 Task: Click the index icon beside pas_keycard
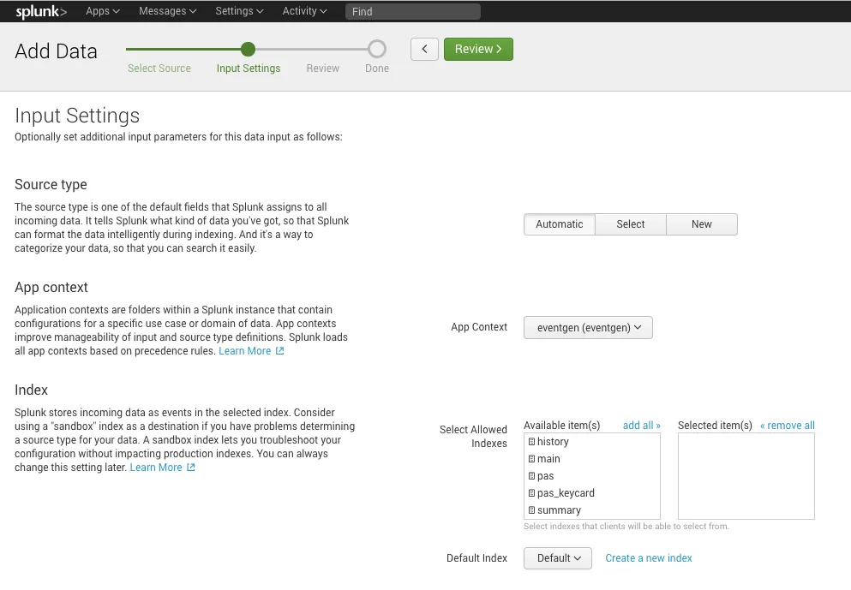pyautogui.click(x=533, y=492)
